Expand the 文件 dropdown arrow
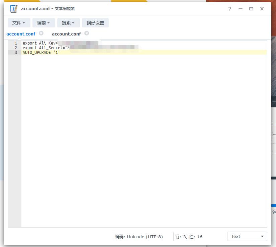This screenshot has height=247, width=276. tap(24, 22)
